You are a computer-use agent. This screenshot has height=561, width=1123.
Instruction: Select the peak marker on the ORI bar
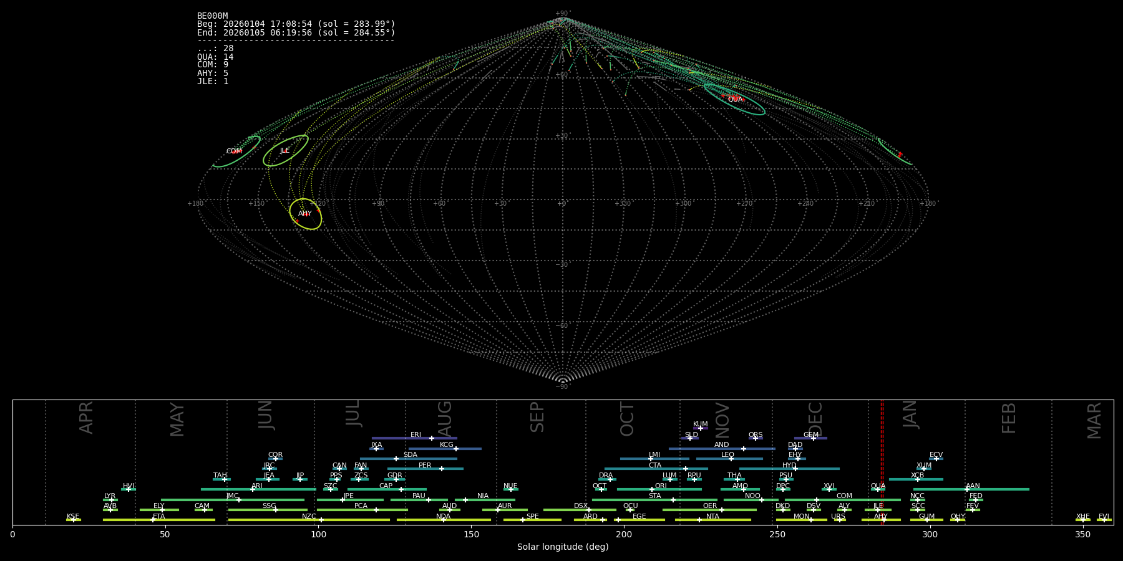click(x=652, y=489)
